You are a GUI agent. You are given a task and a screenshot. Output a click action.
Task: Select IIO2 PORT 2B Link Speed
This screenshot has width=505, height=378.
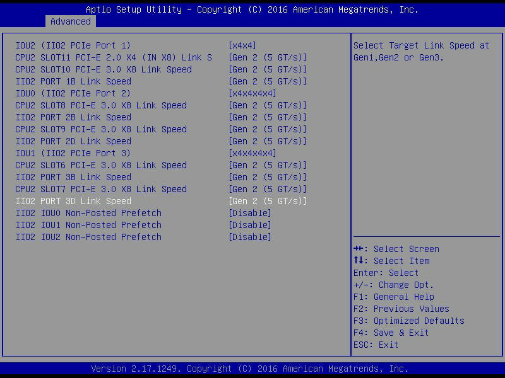tap(73, 117)
